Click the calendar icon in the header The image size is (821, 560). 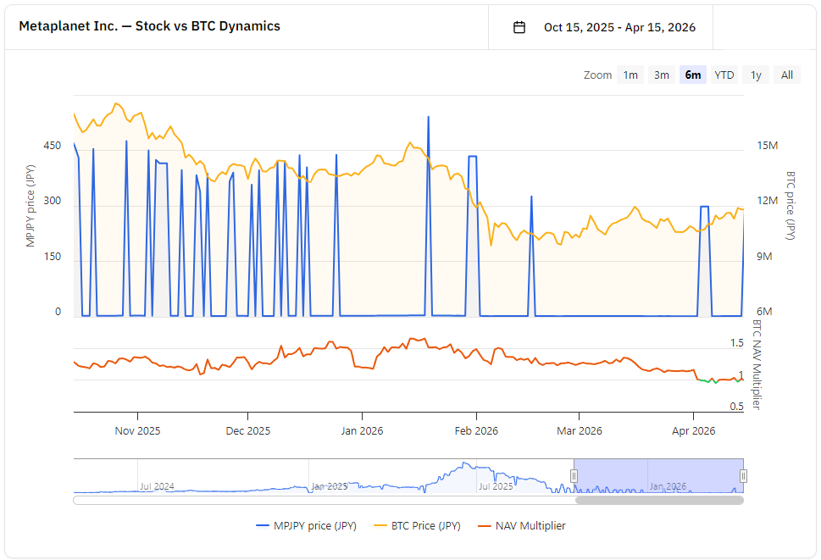click(x=519, y=27)
